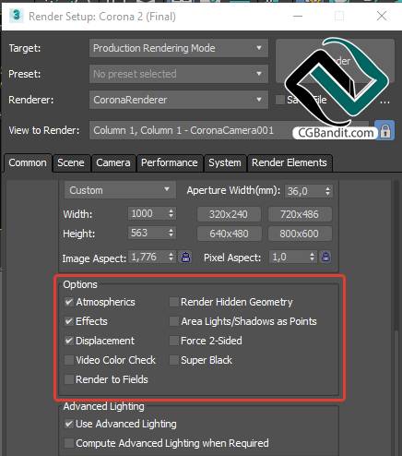This screenshot has height=456, width=402.
Task: Click the Width value field
Action: coord(148,213)
